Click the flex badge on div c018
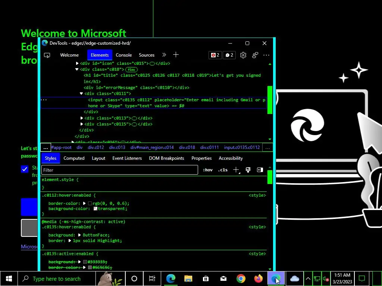Screen dimensions: 382x286 pos(131,70)
